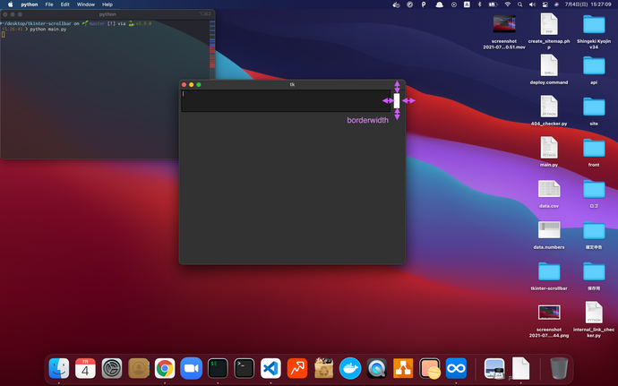Select the Shingeki Kyojin v34 folder
Viewport: 618px width, 386px height.
pos(594,31)
